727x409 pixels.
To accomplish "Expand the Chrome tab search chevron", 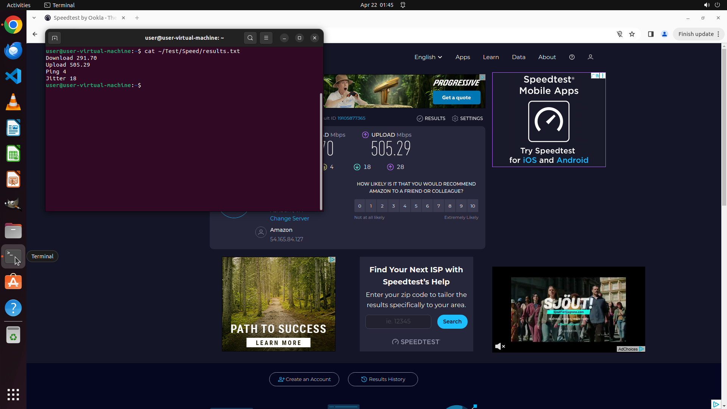I will pos(34,18).
